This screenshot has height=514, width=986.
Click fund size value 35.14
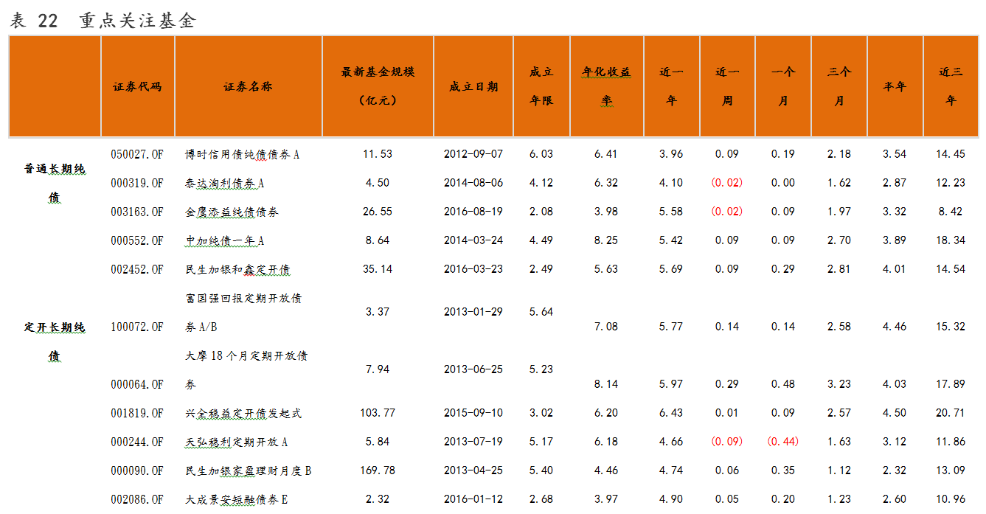click(378, 269)
